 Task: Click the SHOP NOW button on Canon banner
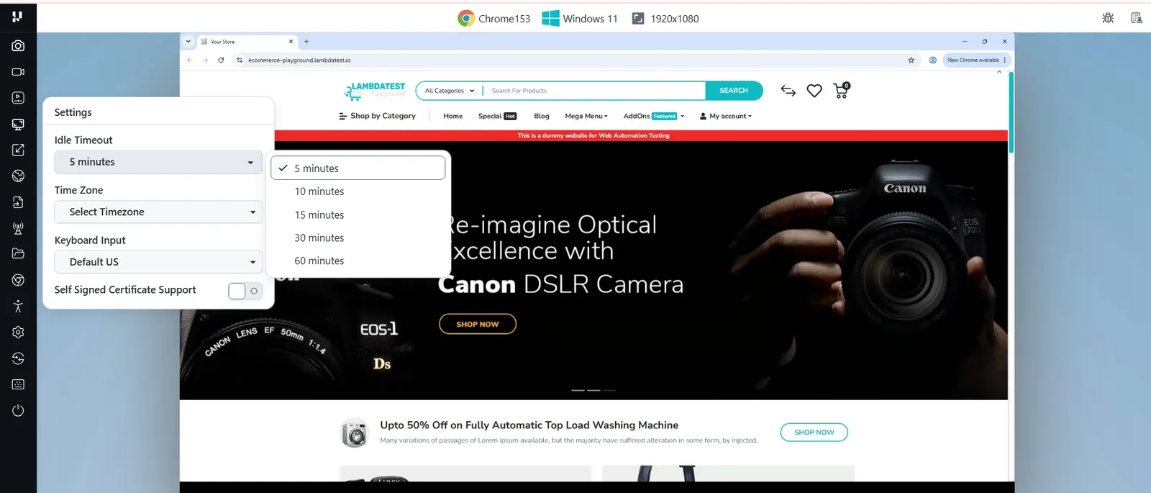[x=478, y=325]
